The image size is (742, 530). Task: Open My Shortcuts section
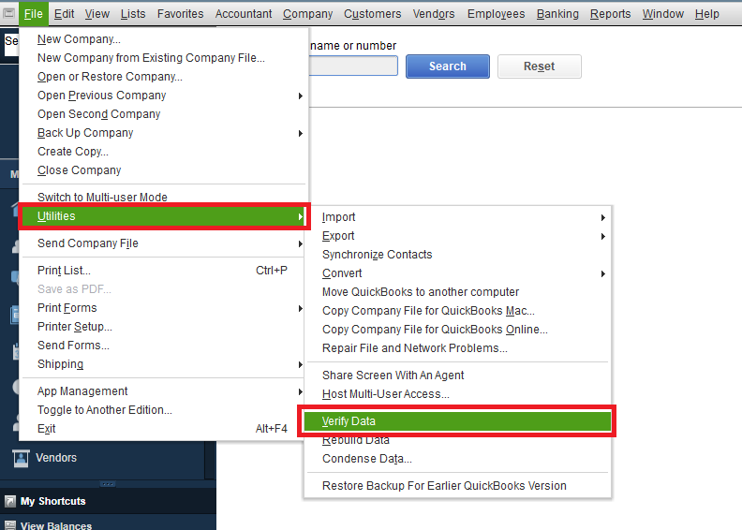pos(53,501)
